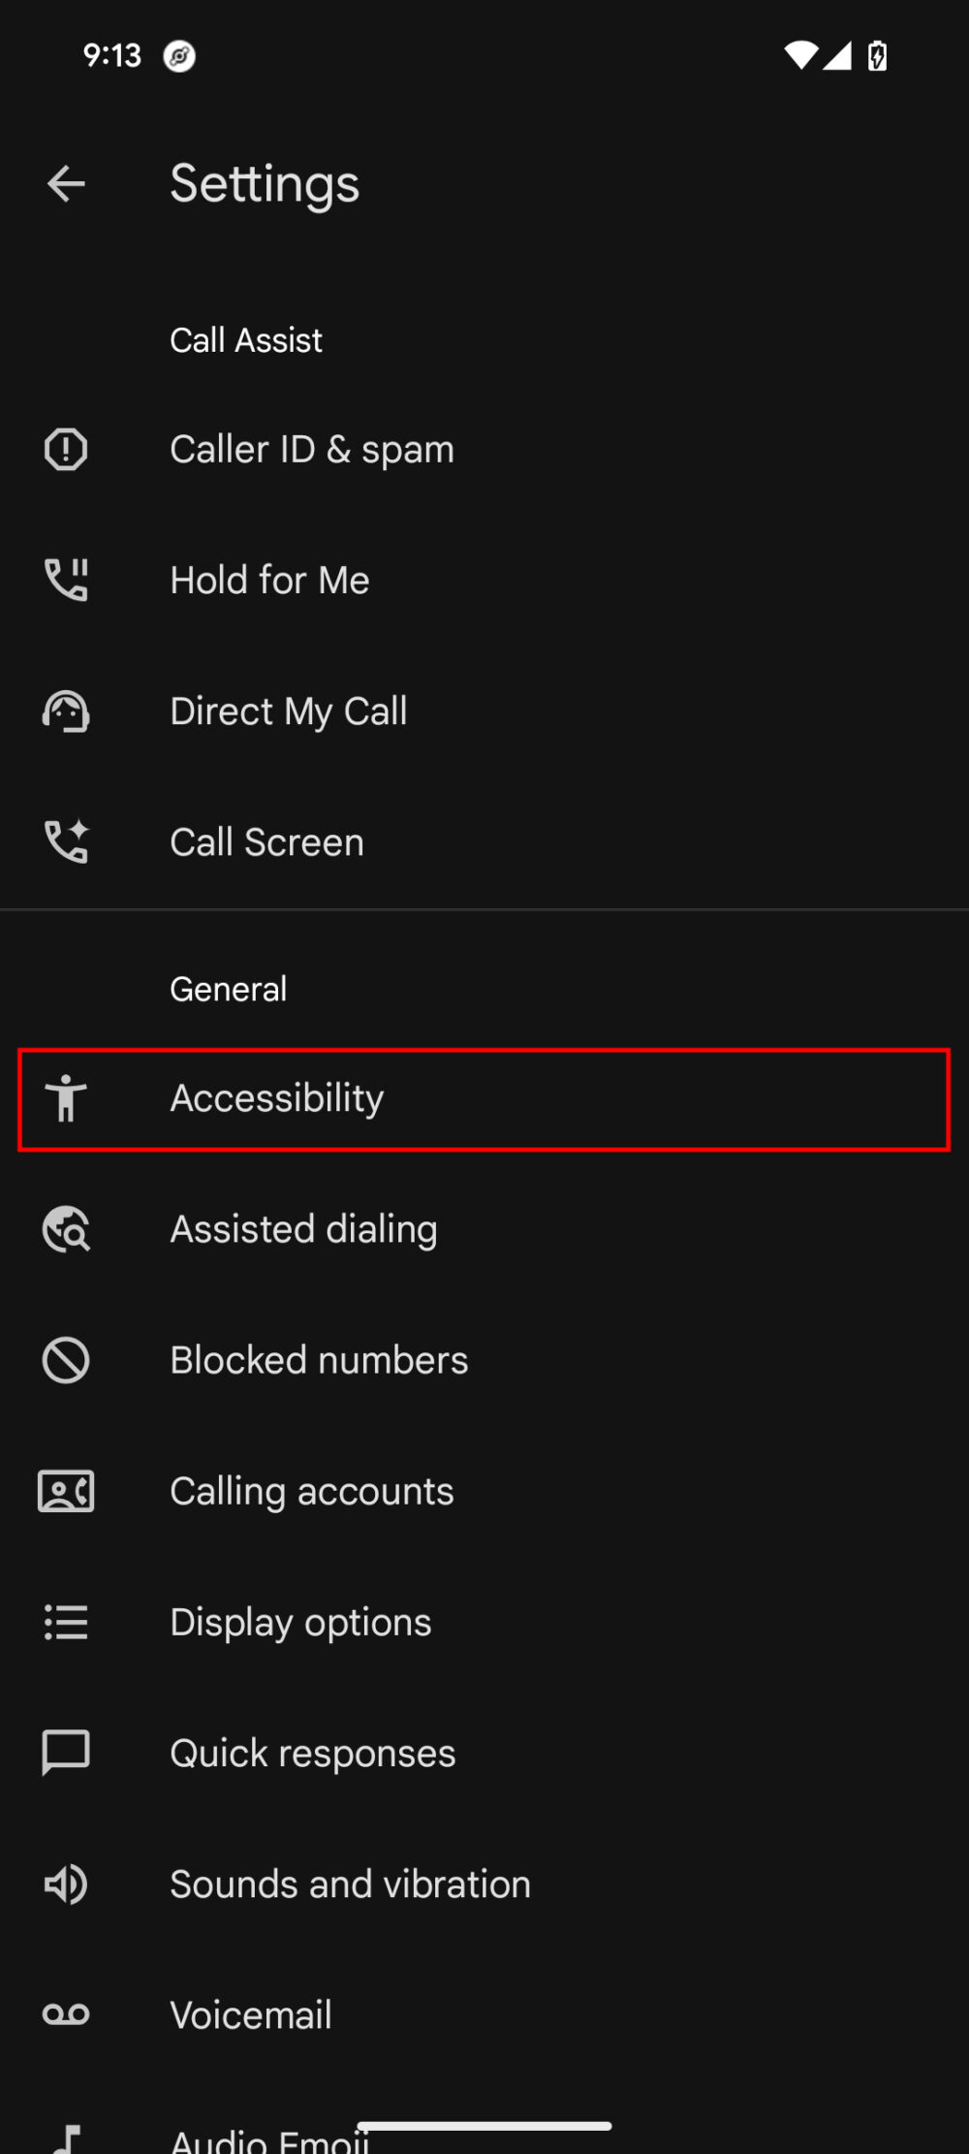
Task: Tap the Direct My Call headset icon
Action: click(66, 712)
